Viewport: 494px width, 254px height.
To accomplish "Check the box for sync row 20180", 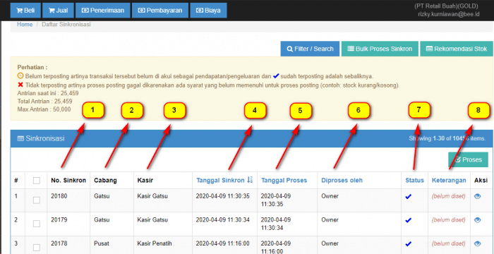I will click(x=37, y=200).
